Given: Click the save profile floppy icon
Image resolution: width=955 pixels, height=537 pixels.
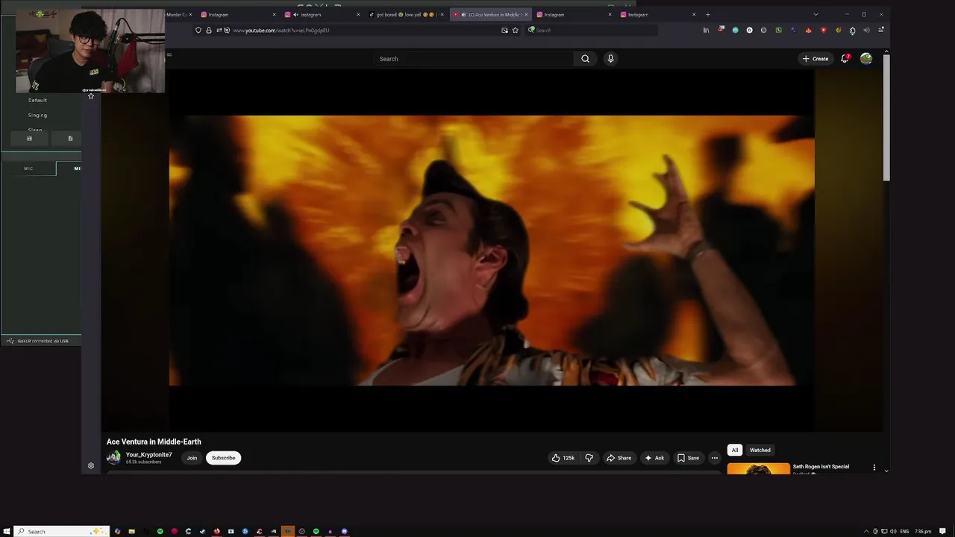Looking at the screenshot, I should [29, 138].
